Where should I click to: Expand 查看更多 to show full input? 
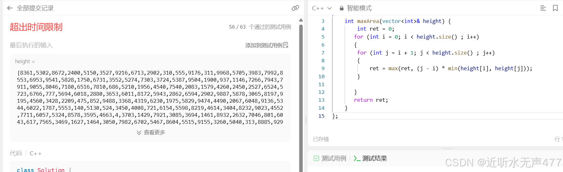point(151,132)
